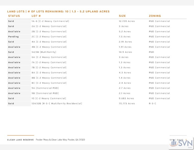194x150 pixels.
Task: Select the R-3-C zoning value
Action: coord(152,104)
